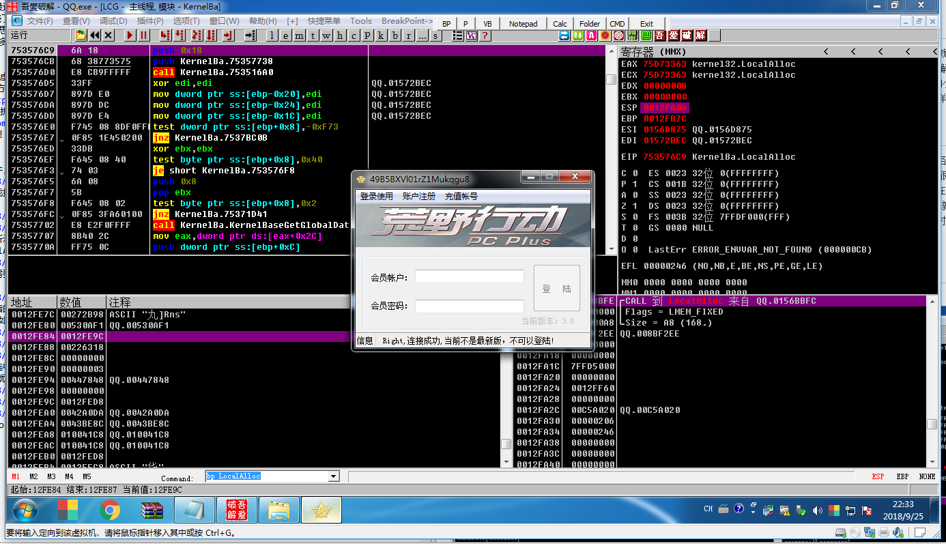Click the Step Into toolbar icon

tap(164, 35)
